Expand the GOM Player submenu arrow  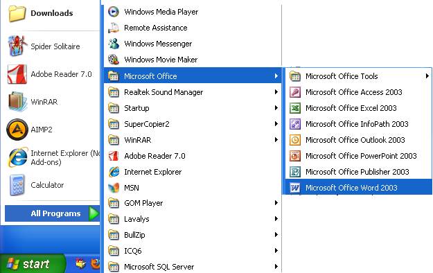276,203
